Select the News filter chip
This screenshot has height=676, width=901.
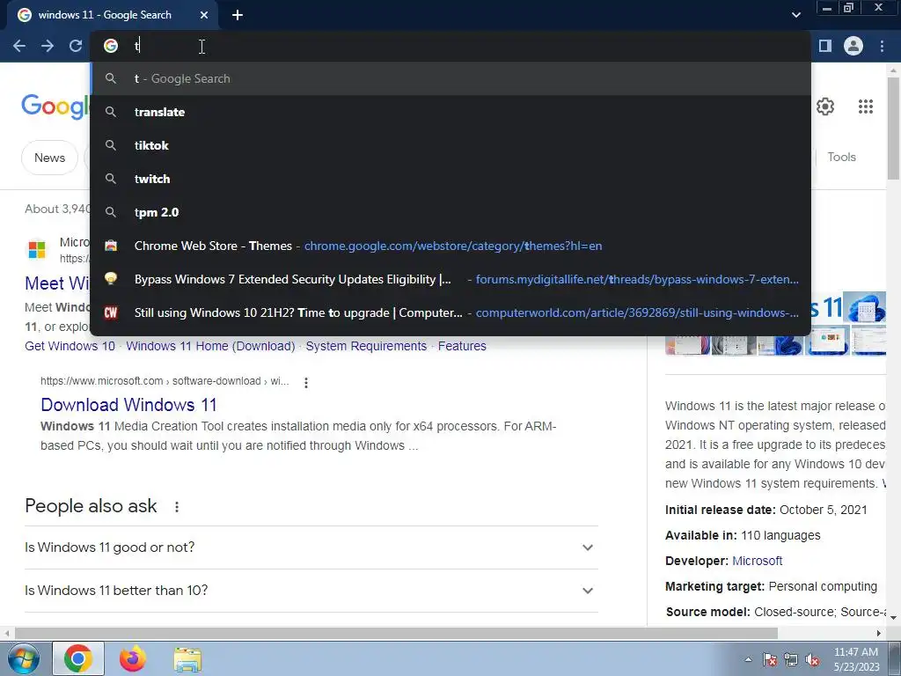coord(49,158)
